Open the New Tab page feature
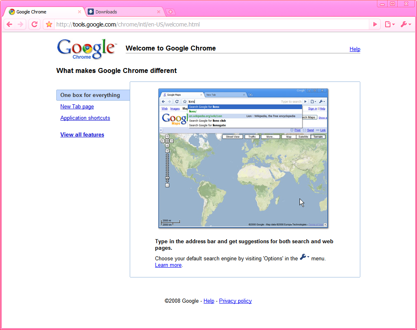Viewport: 417px width, 330px height. 77,106
